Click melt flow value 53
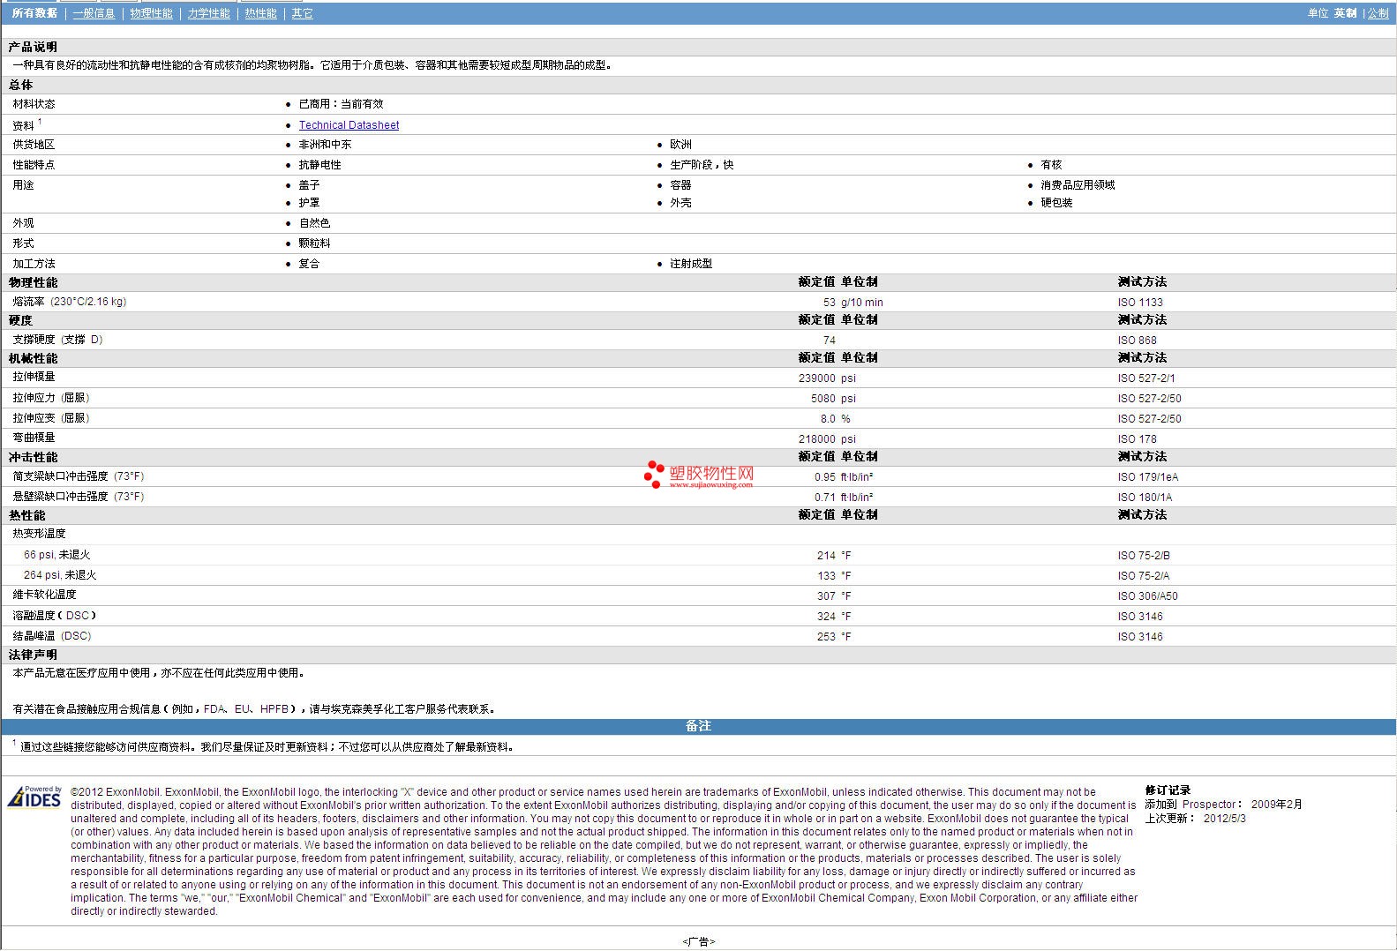The height and width of the screenshot is (951, 1397). pos(829,303)
